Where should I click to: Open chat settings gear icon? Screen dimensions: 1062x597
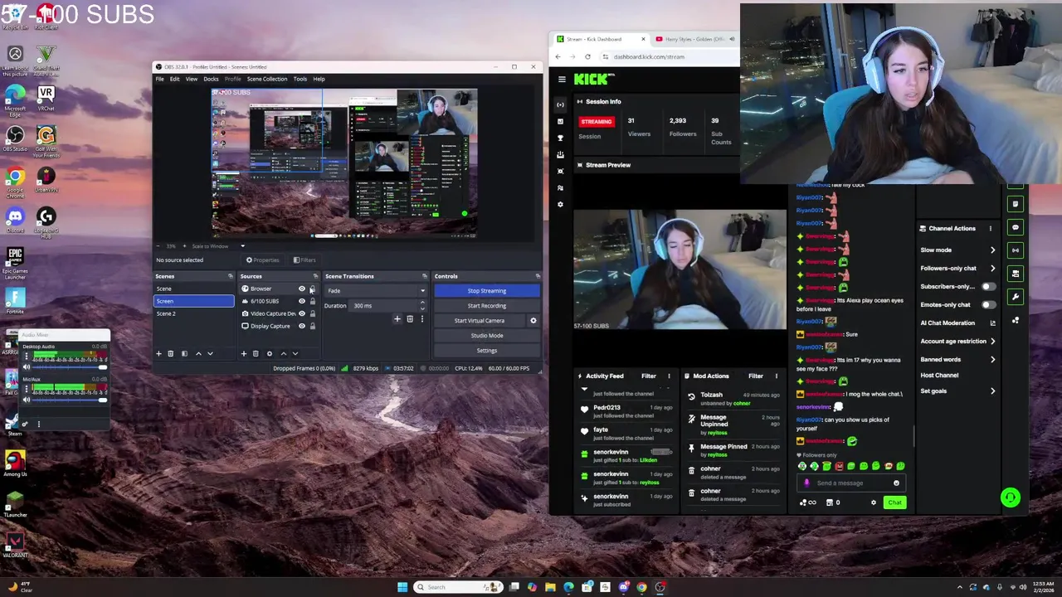click(x=873, y=502)
